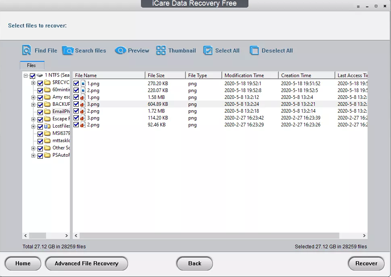Viewport: 391px width, 277px height.
Task: Uncheck the checkbox next to 1.png
Action: [76, 83]
